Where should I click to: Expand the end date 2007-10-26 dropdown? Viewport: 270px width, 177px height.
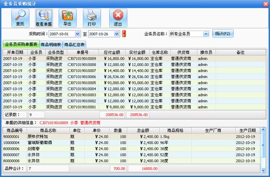(117, 34)
